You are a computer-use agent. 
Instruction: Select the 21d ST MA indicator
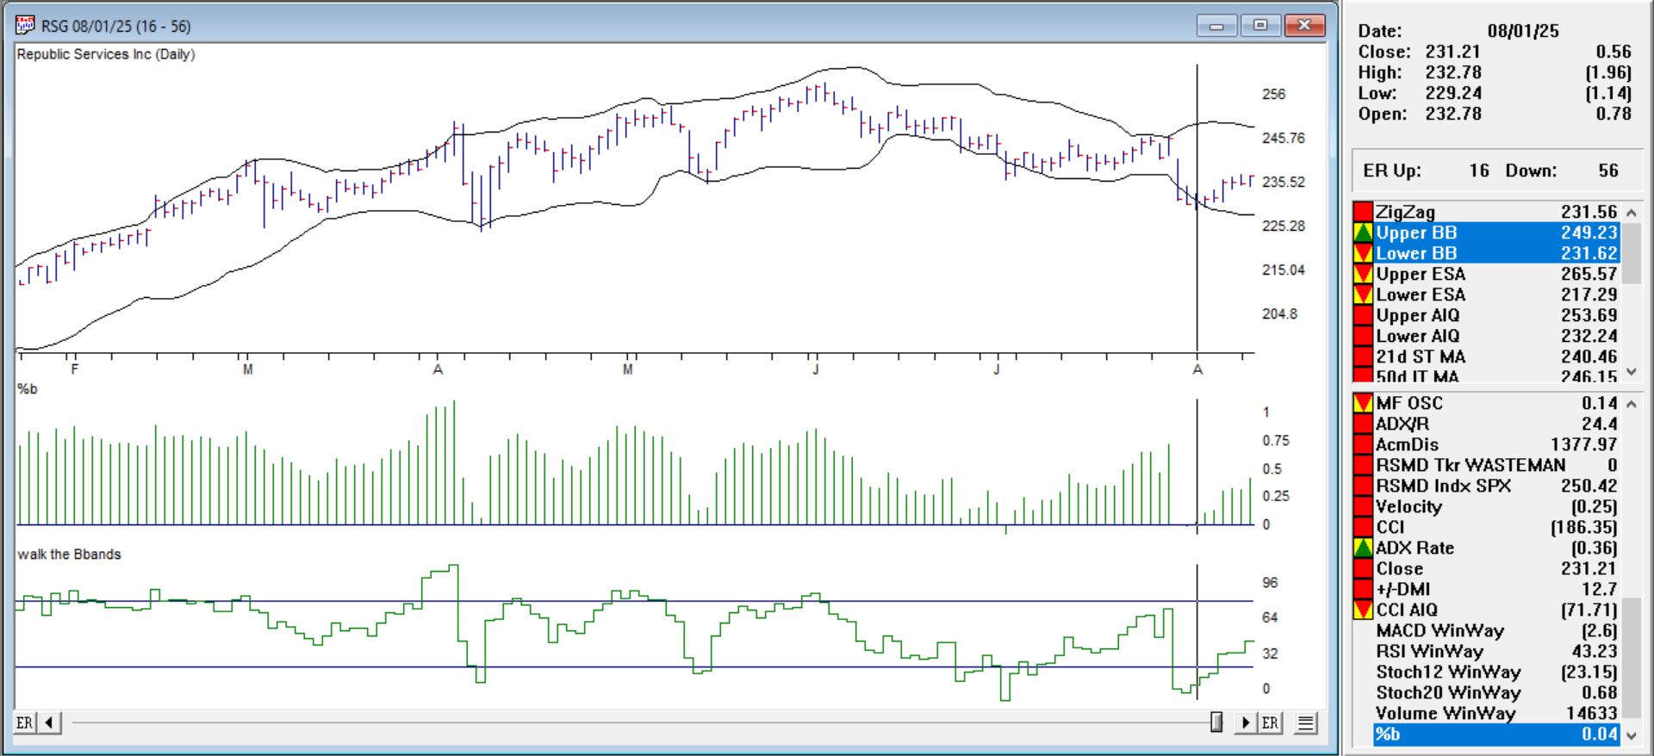(1495, 356)
